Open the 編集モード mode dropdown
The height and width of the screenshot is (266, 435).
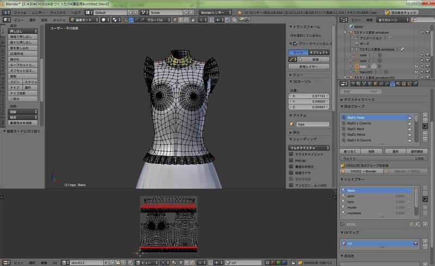pos(84,20)
